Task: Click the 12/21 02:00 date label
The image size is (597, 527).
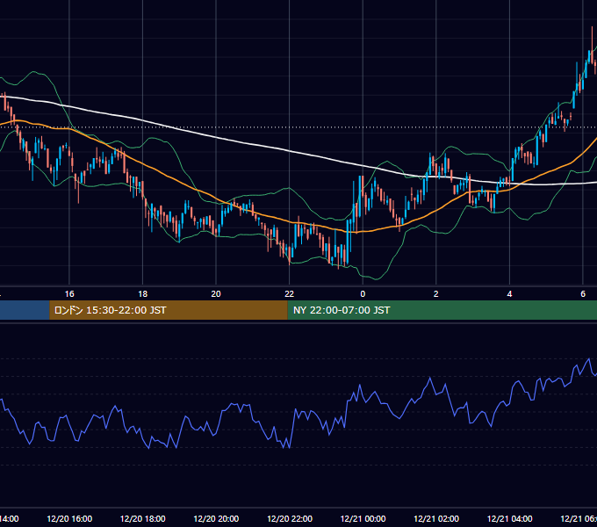Action: click(436, 519)
